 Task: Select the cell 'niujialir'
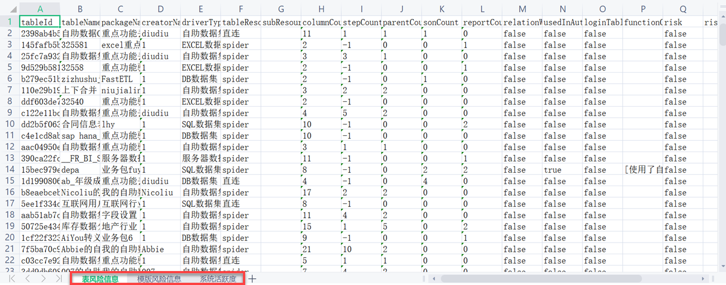pos(120,90)
